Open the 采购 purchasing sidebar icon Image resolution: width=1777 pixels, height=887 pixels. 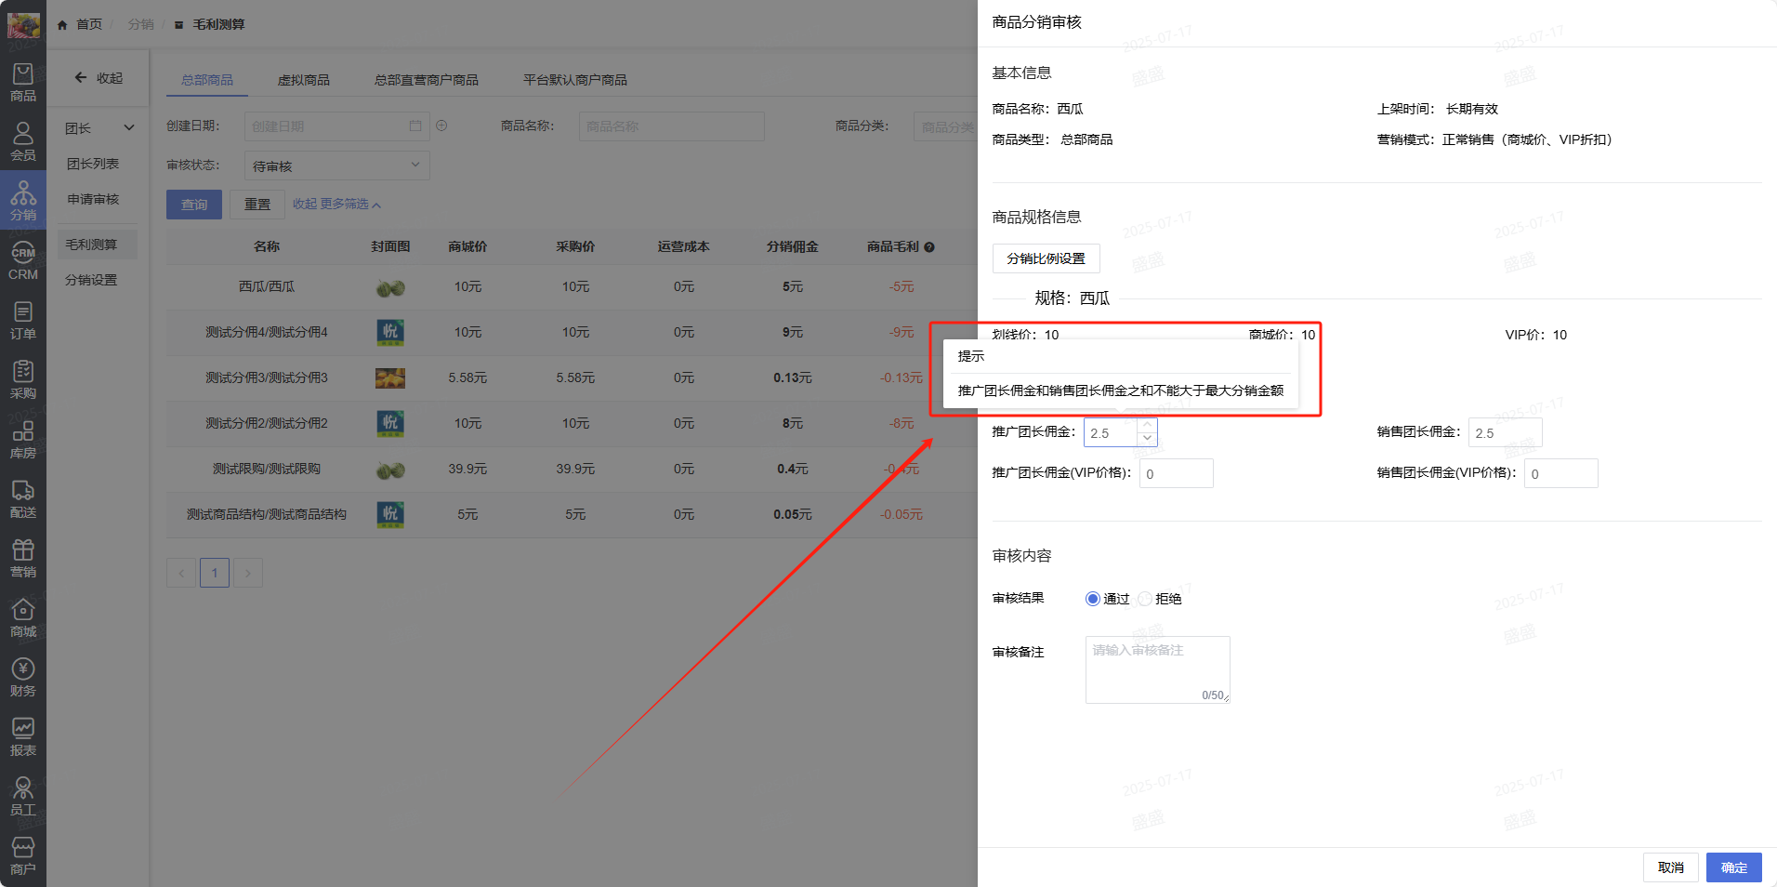tap(23, 379)
